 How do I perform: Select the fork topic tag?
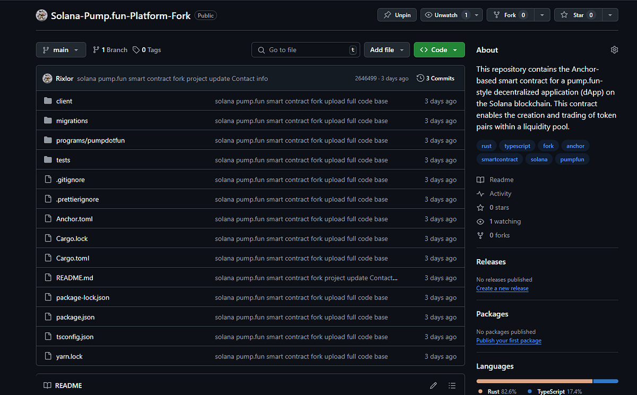[548, 146]
